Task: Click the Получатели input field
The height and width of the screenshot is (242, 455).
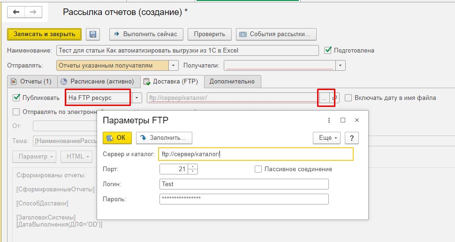Action: [x=280, y=66]
